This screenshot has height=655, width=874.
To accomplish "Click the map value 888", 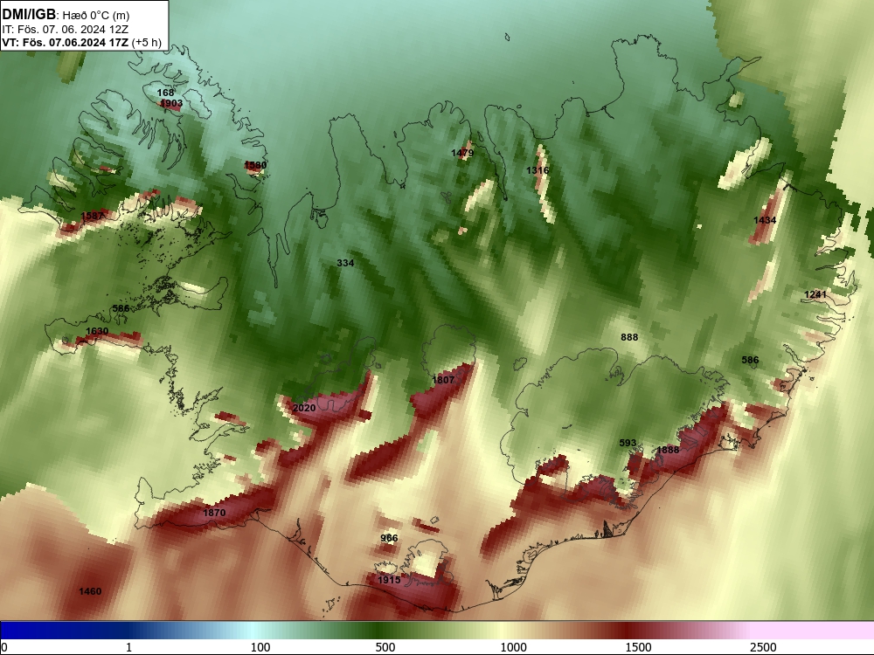I will (x=629, y=337).
